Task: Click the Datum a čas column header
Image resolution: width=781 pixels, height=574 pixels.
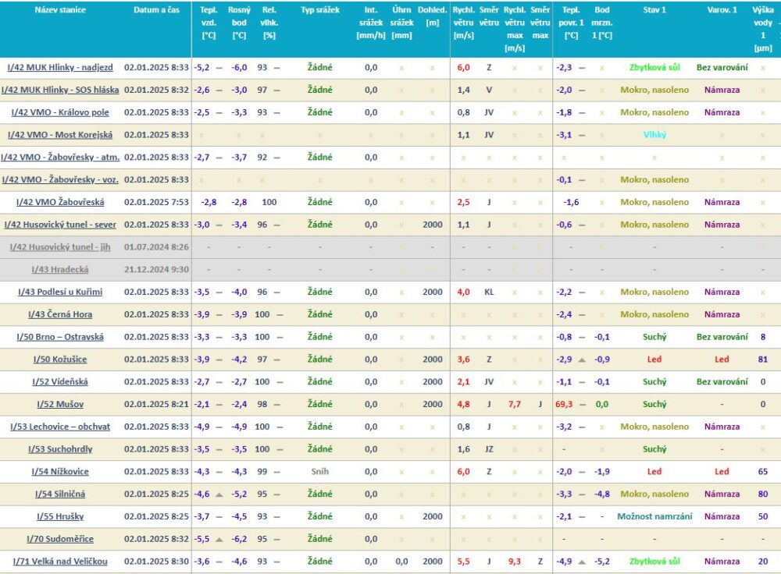Action: [156, 10]
